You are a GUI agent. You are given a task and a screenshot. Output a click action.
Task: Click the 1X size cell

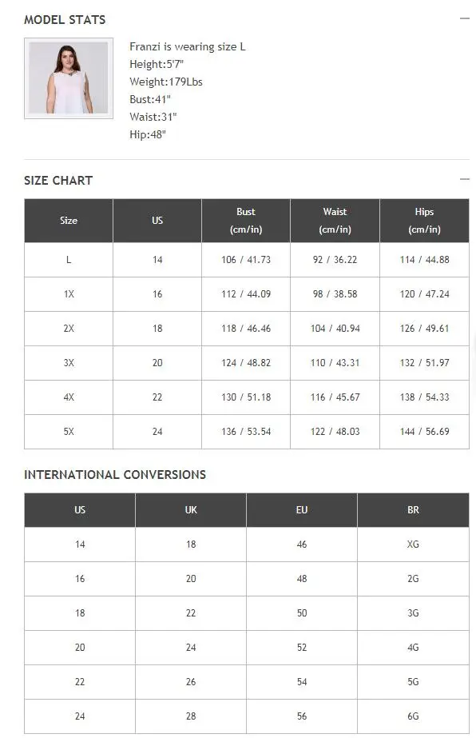69,294
